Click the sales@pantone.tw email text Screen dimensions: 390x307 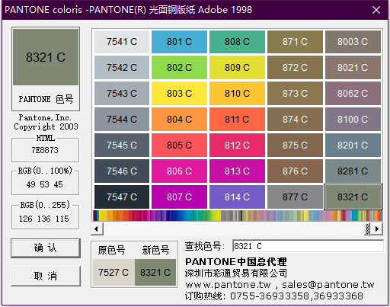click(x=328, y=285)
